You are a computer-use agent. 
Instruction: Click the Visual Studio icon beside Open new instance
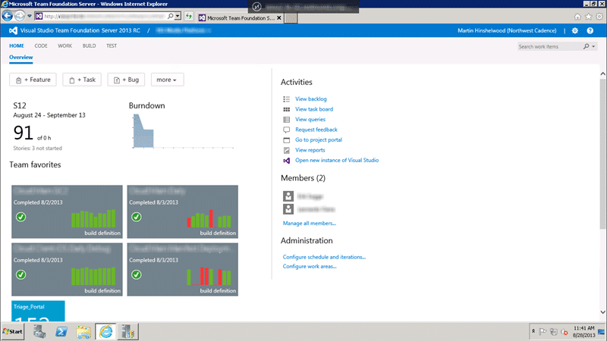(x=287, y=161)
